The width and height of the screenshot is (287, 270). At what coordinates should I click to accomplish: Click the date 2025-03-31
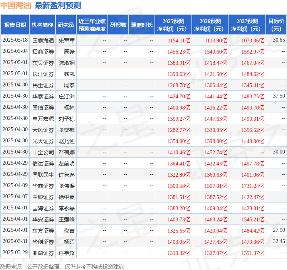[x=15, y=241]
